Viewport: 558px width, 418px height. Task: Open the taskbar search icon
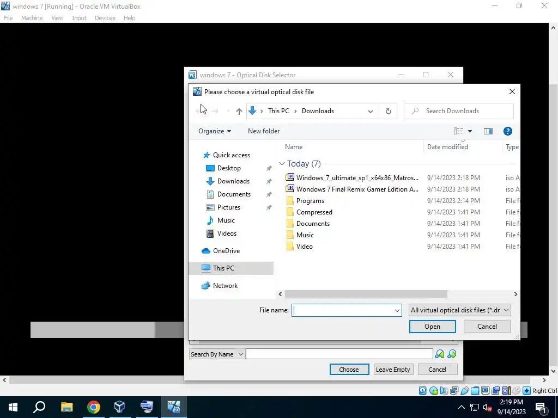[39, 407]
